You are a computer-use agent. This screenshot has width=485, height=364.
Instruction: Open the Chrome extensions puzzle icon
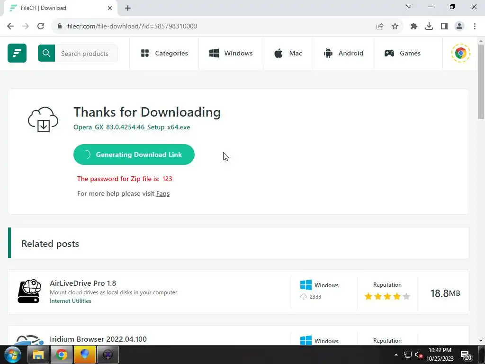[x=414, y=27]
